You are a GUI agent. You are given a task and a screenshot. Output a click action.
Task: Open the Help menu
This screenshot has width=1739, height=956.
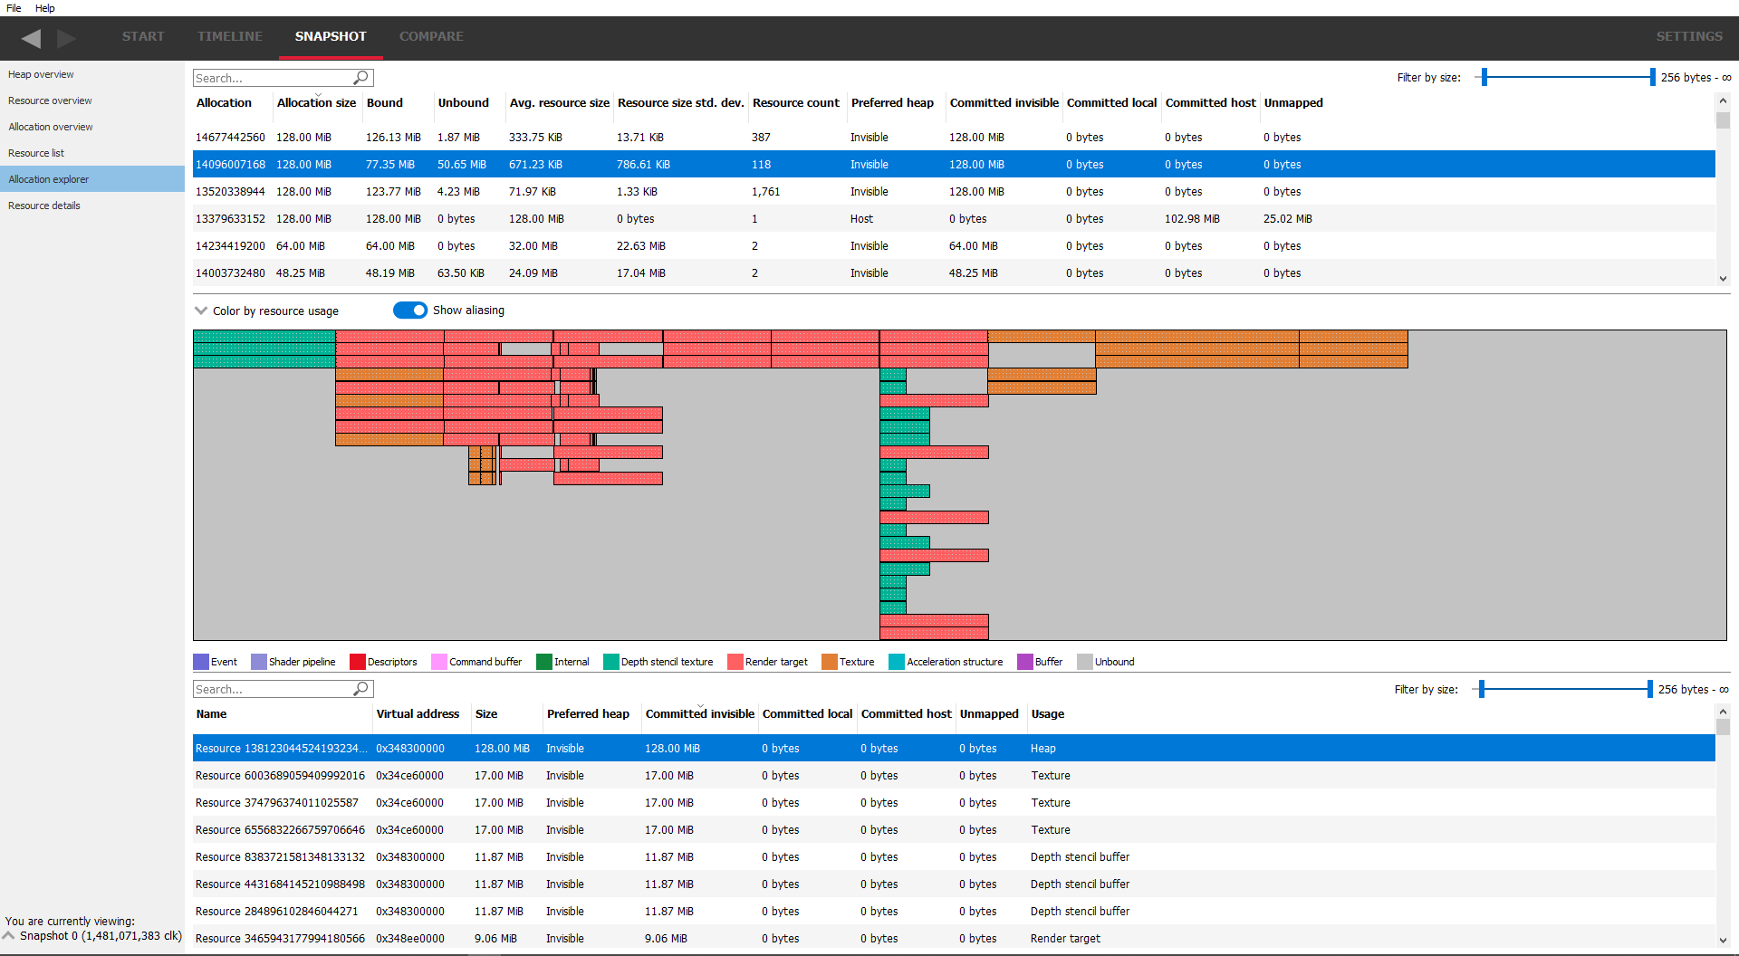click(x=44, y=8)
